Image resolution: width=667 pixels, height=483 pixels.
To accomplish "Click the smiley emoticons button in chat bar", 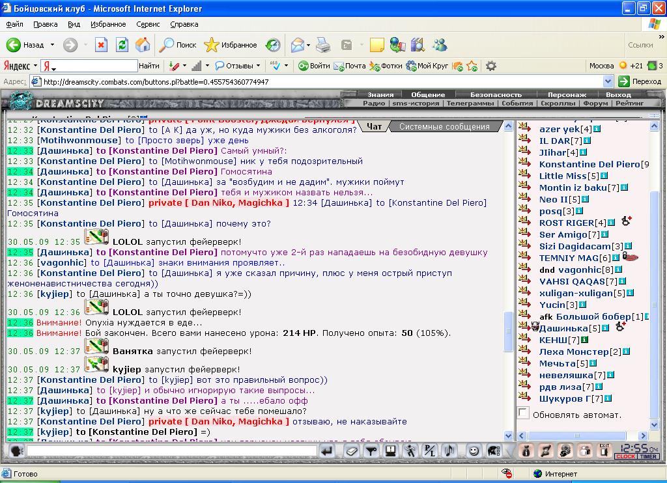I will tap(474, 451).
